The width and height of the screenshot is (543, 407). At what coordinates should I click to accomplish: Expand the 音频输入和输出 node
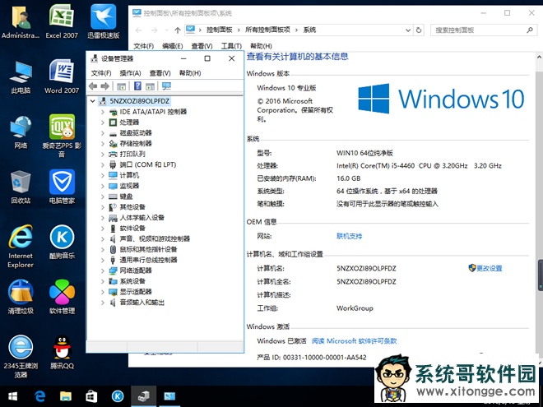(103, 303)
